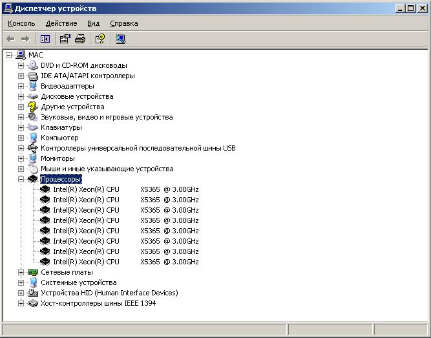Expand Устройства HID category
This screenshot has width=431, height=338.
pos(21,293)
